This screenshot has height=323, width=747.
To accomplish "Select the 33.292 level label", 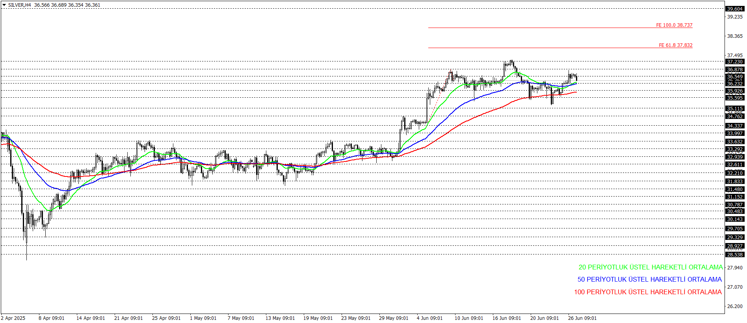I will (x=735, y=149).
